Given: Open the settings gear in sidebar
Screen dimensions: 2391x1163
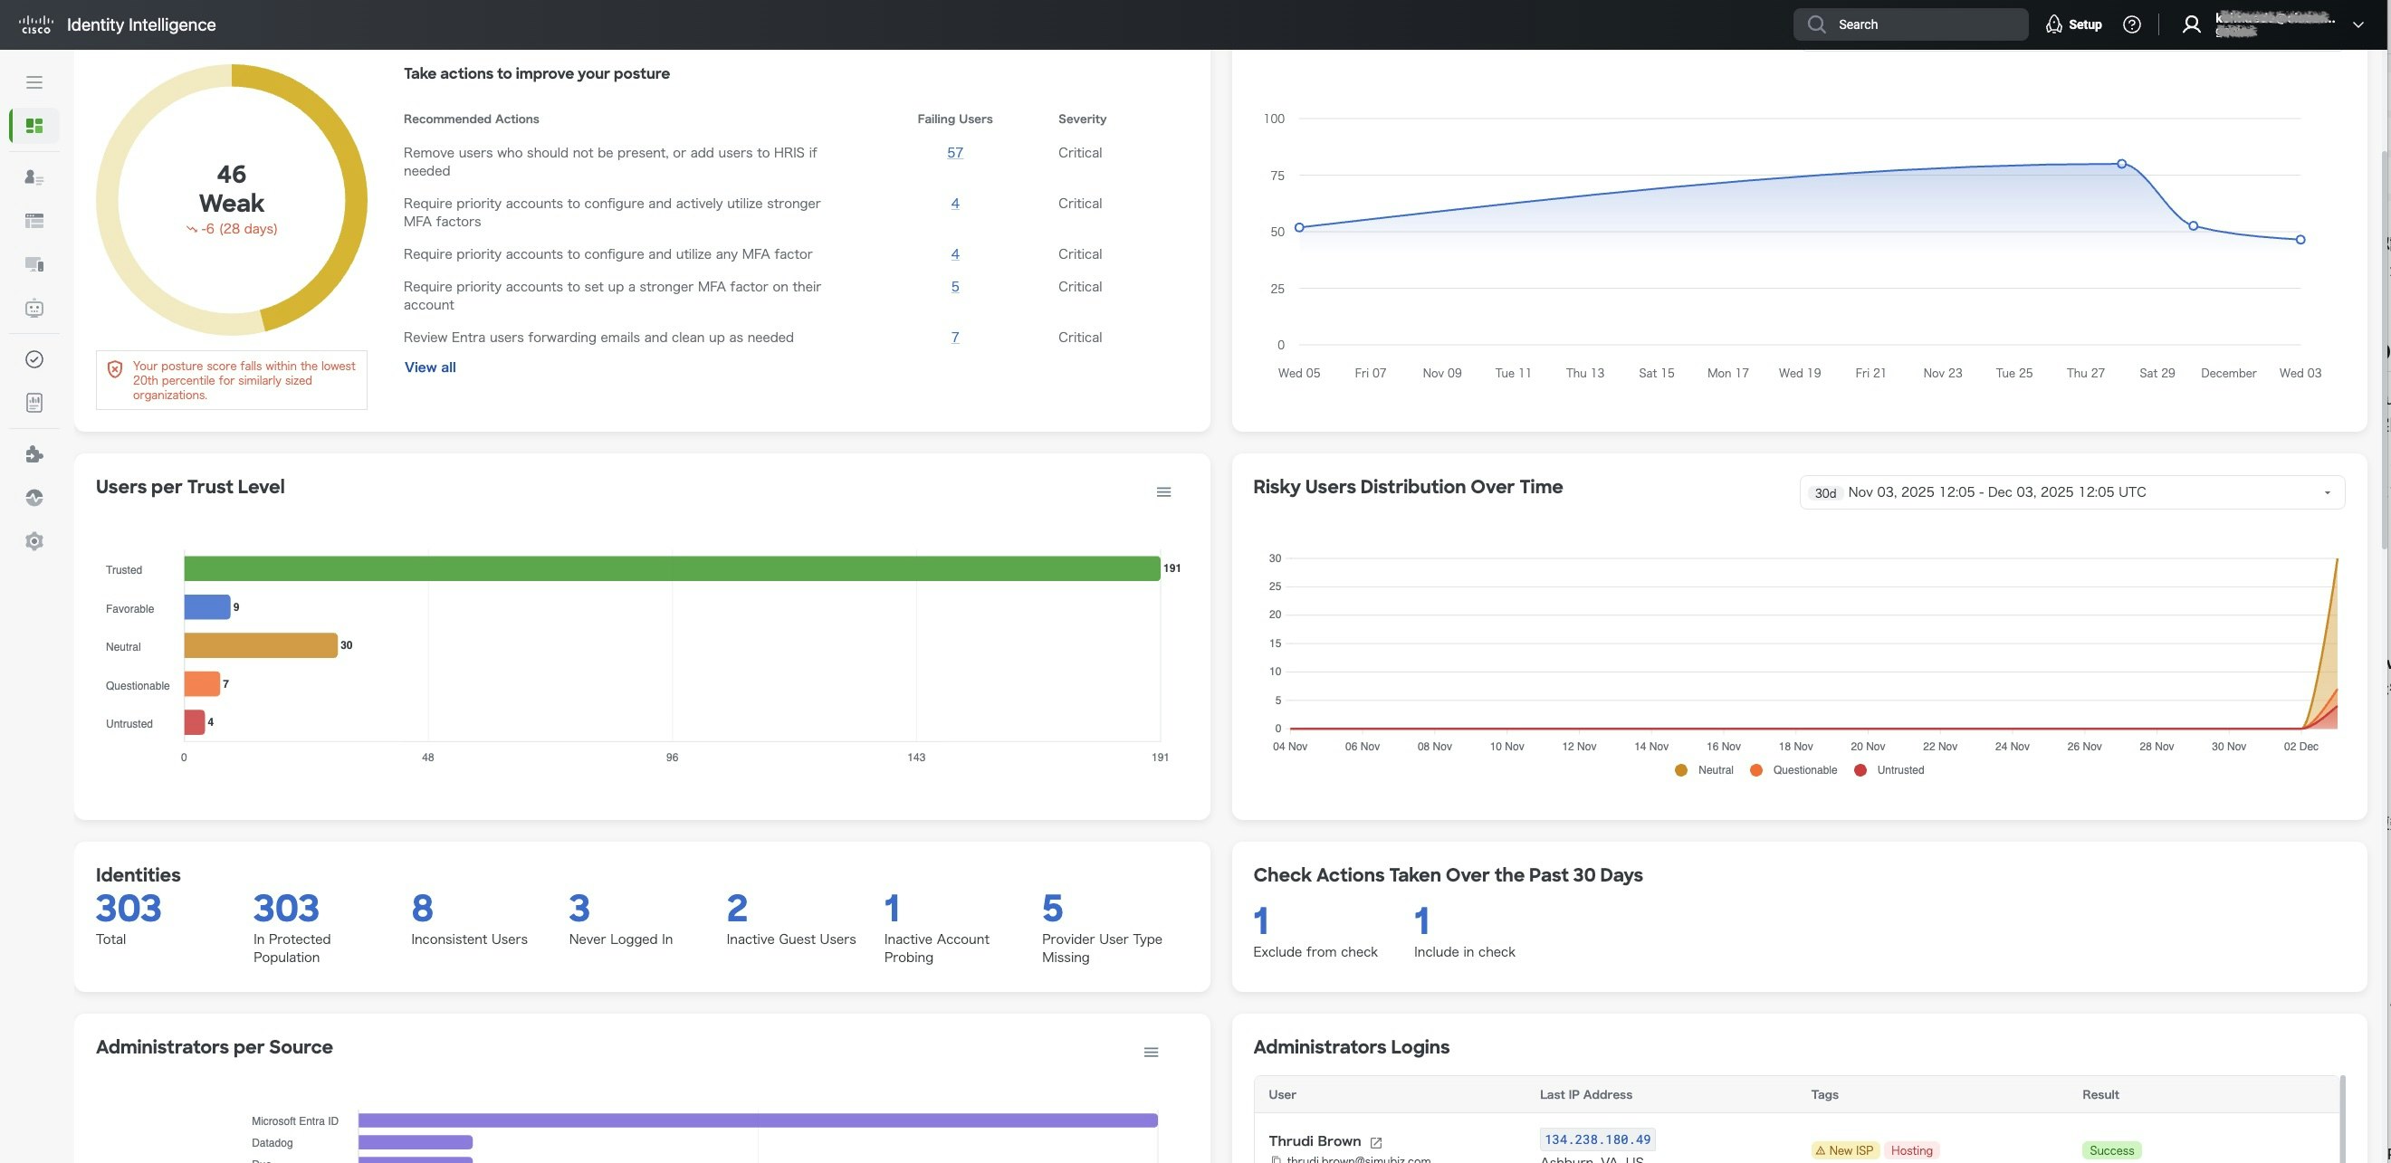Looking at the screenshot, I should (x=34, y=541).
